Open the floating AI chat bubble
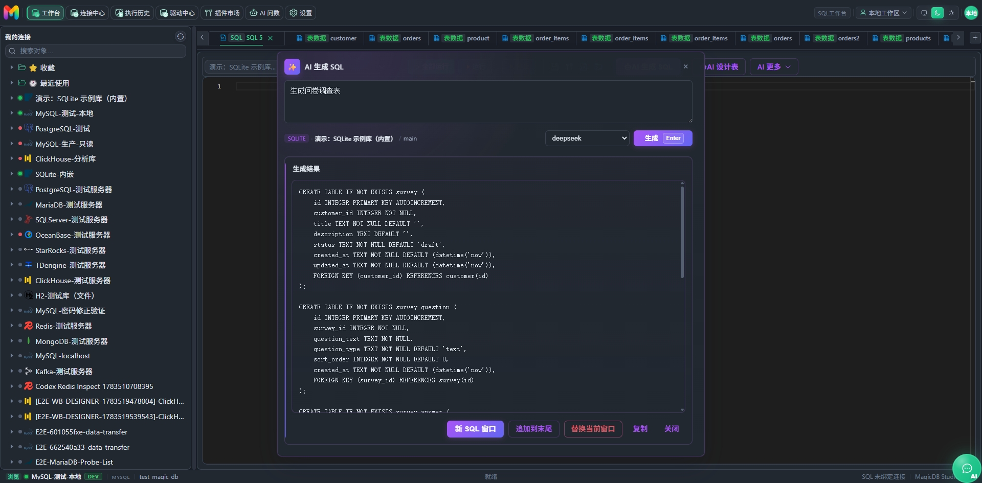Viewport: 982px width, 483px height. 967,468
